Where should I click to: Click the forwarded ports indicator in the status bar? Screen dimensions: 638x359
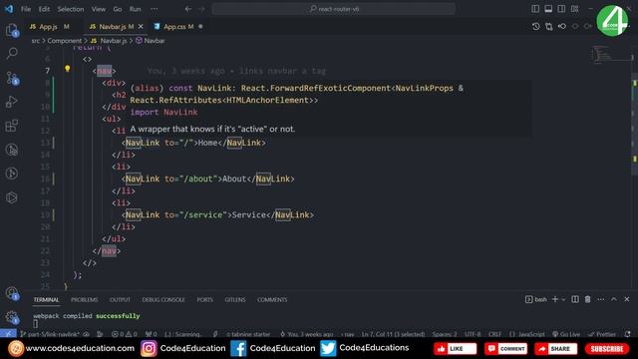coord(151,334)
